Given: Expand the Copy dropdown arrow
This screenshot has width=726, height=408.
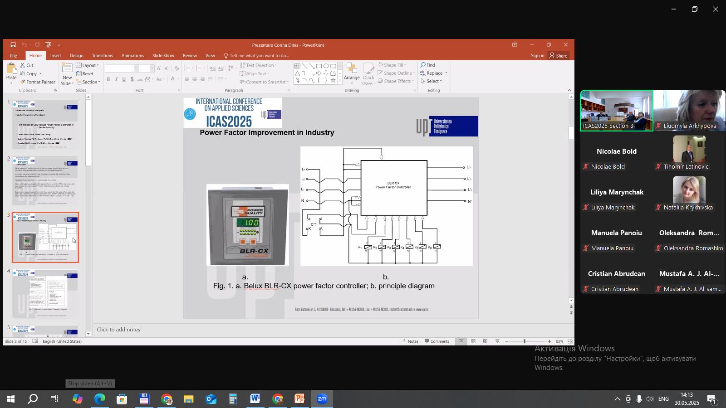Looking at the screenshot, I should (x=40, y=74).
